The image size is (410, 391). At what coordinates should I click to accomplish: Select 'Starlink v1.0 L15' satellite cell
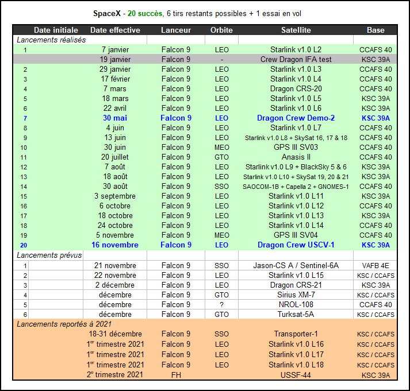[296, 275]
